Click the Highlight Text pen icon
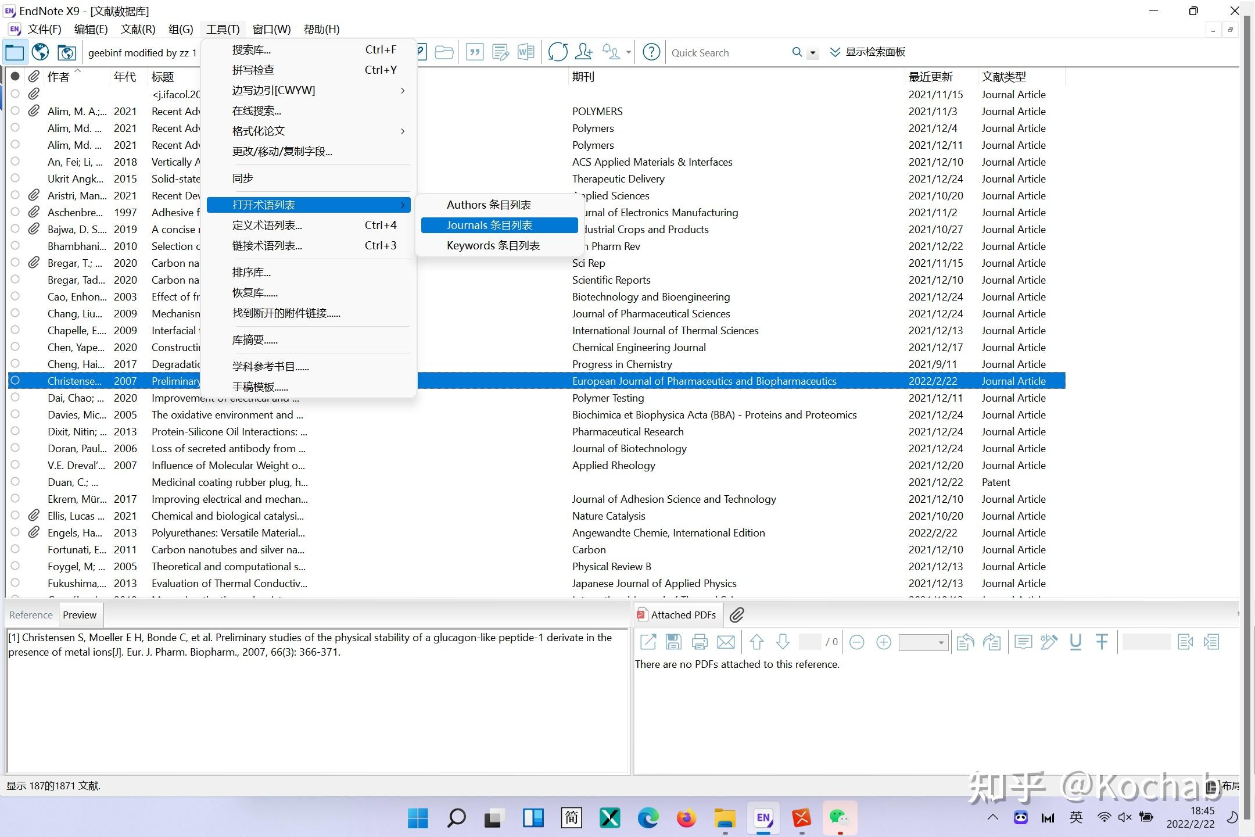 [1049, 642]
